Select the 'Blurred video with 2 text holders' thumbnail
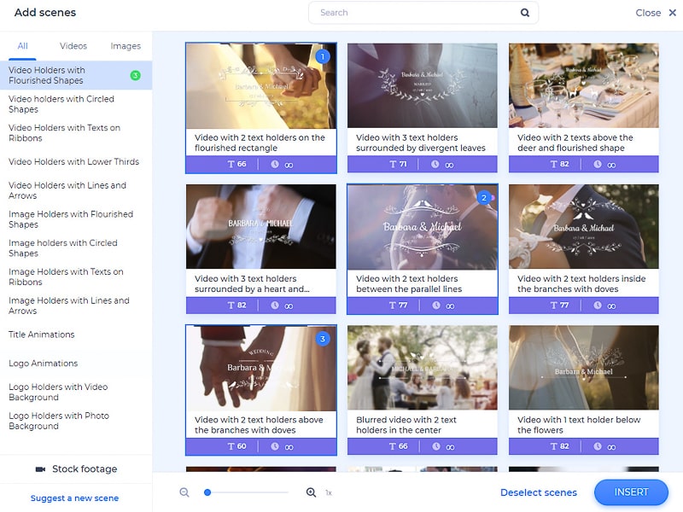683x512 pixels. (422, 368)
